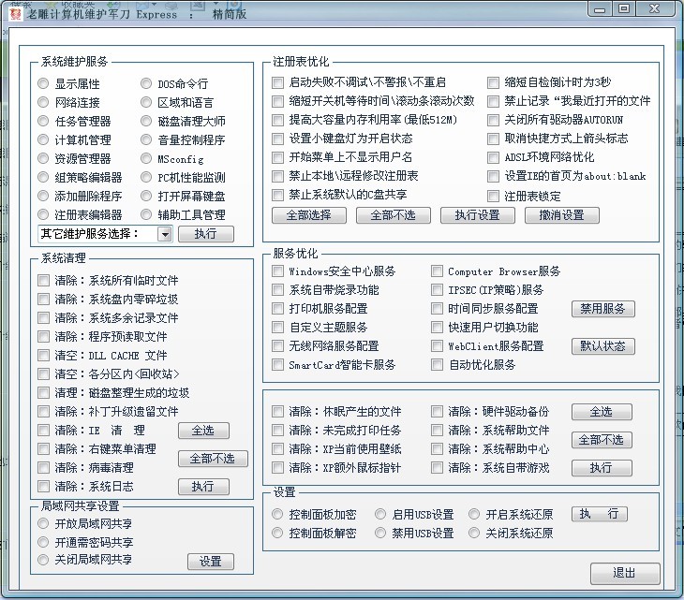
Task: Check 开始菜单上不显示用户名 option
Action: (278, 157)
